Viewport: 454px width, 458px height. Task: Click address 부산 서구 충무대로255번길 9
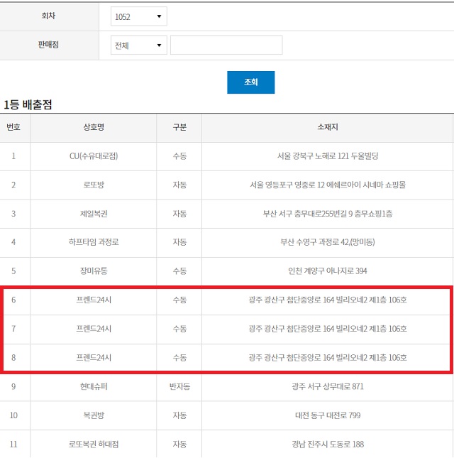pos(328,214)
